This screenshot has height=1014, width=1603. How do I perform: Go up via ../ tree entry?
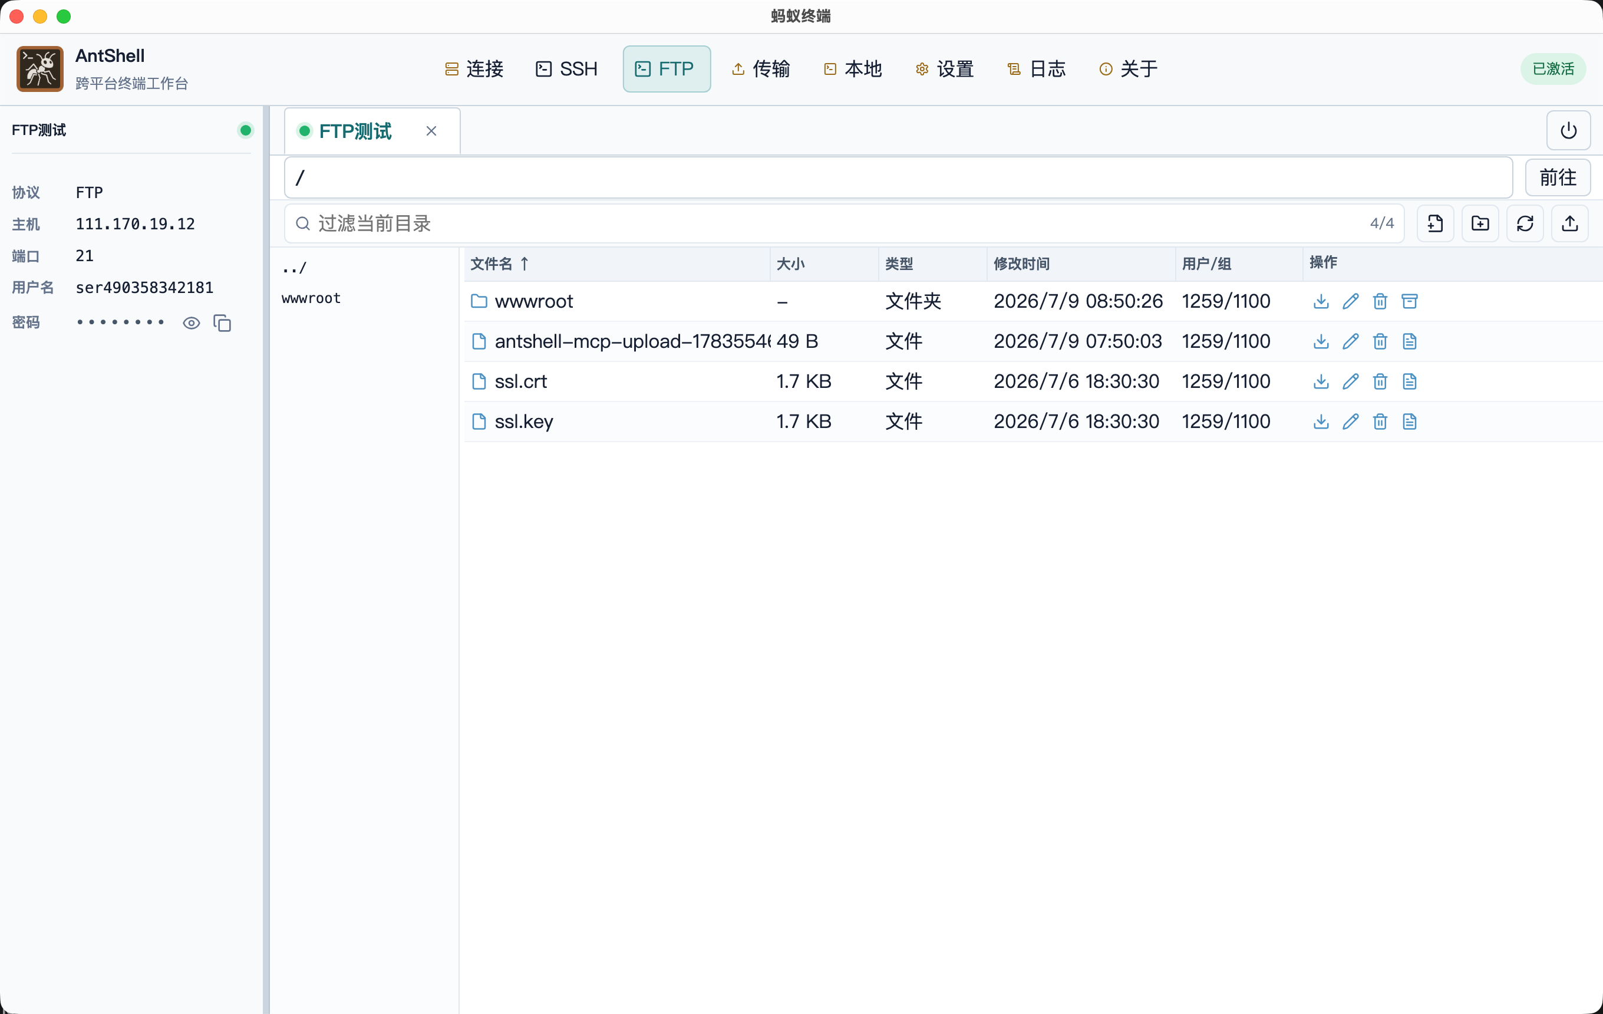coord(294,268)
